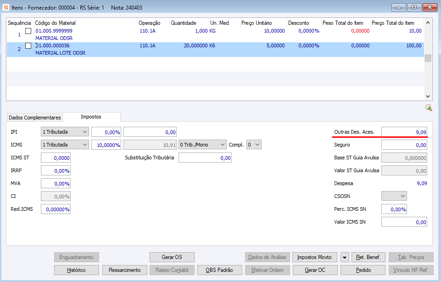This screenshot has width=441, height=282.
Task: Check the box for MATERIAL ODSR row
Action: pyautogui.click(x=28, y=31)
